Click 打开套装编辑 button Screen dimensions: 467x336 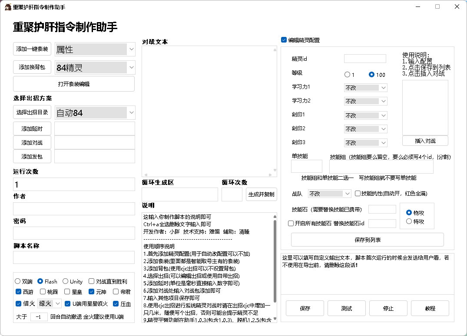pos(74,84)
